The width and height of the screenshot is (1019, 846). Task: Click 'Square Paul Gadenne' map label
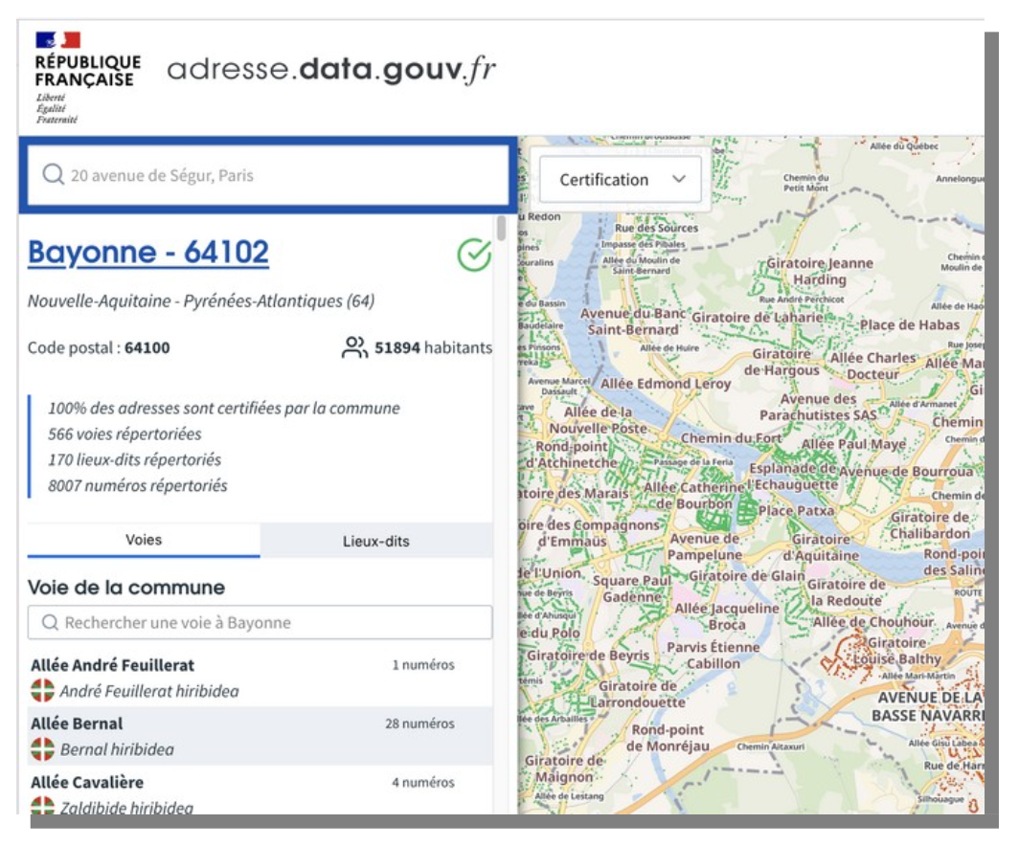pos(632,589)
